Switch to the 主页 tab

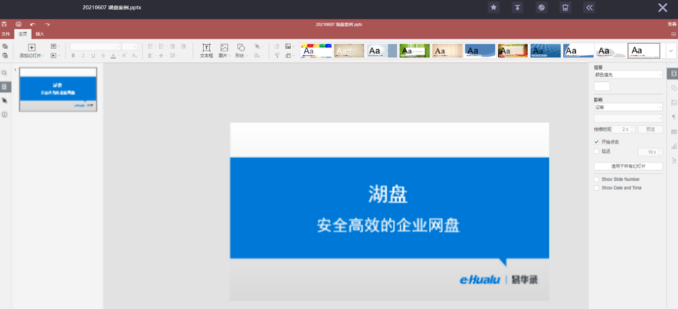pos(23,33)
